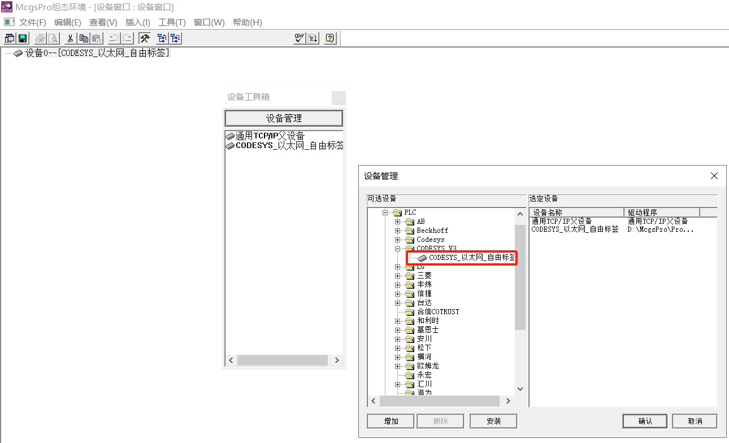Screen dimensions: 729x443
Task: Click the checkmark verify toolbar icon
Action: pos(300,38)
